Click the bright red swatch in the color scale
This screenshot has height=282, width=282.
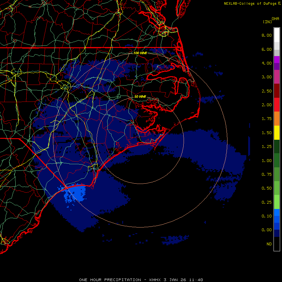point(277,105)
